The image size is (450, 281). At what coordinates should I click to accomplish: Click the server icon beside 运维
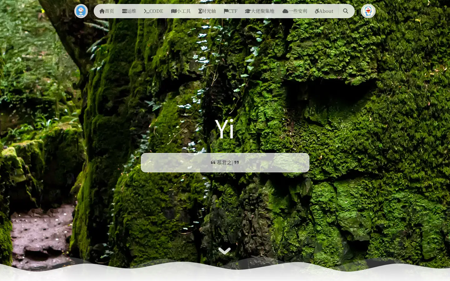pyautogui.click(x=124, y=11)
